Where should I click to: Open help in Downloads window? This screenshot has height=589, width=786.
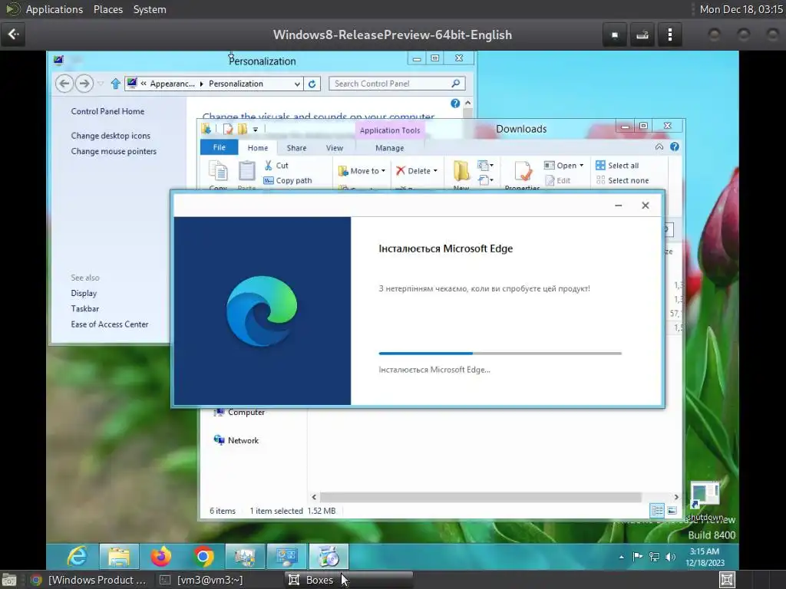[675, 146]
